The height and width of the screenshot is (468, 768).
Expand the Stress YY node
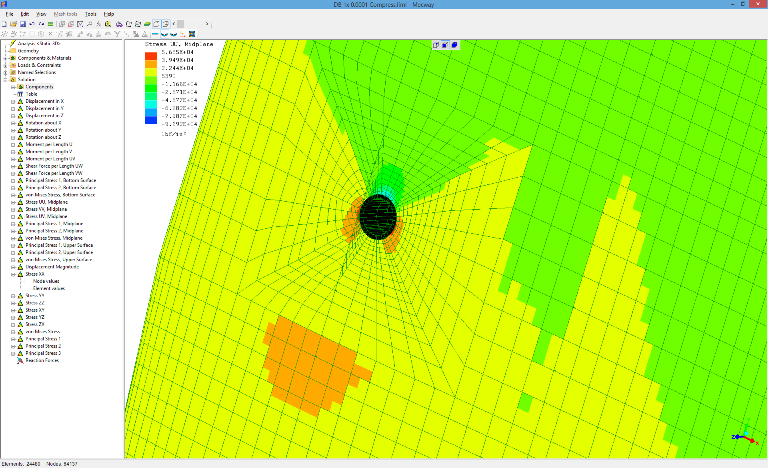[x=13, y=296]
